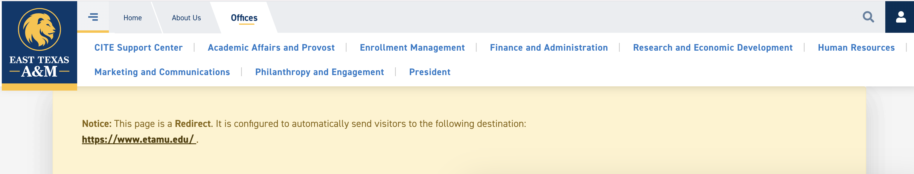Select the Offices tab

click(244, 18)
